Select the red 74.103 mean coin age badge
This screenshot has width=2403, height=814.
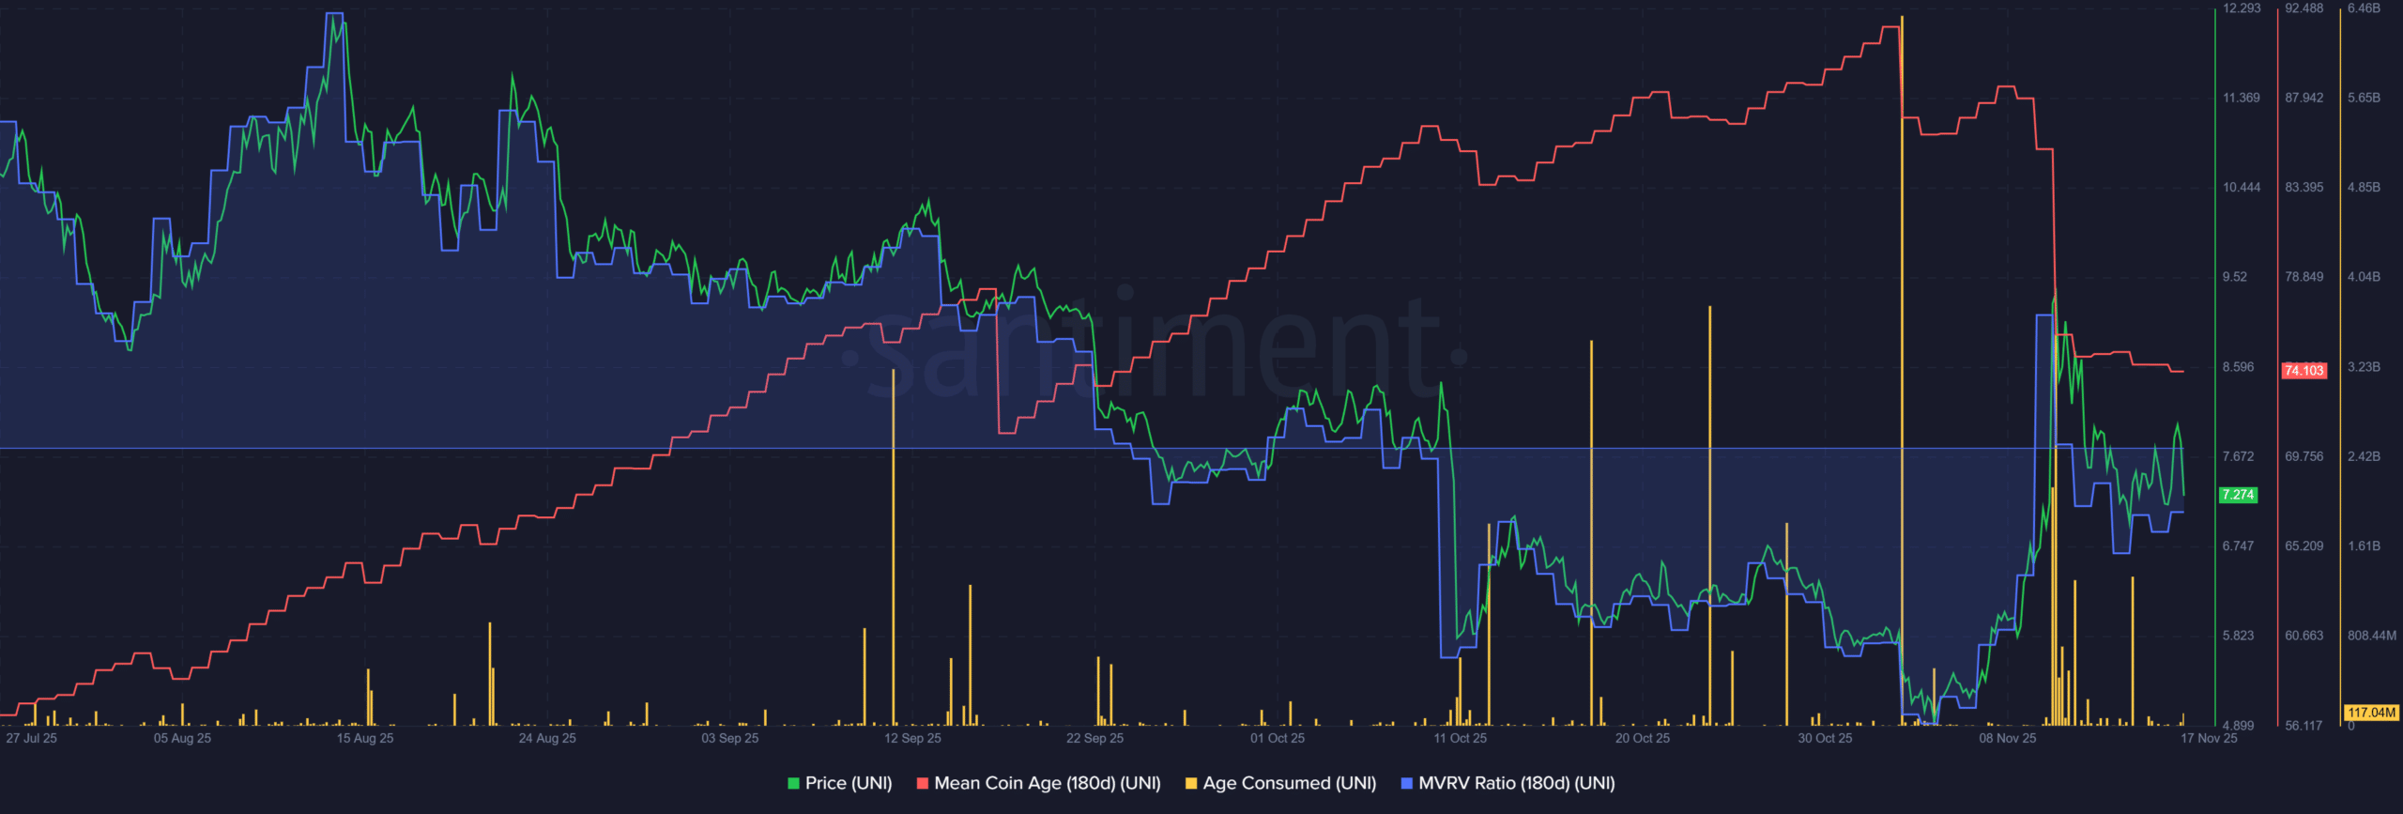point(2304,371)
